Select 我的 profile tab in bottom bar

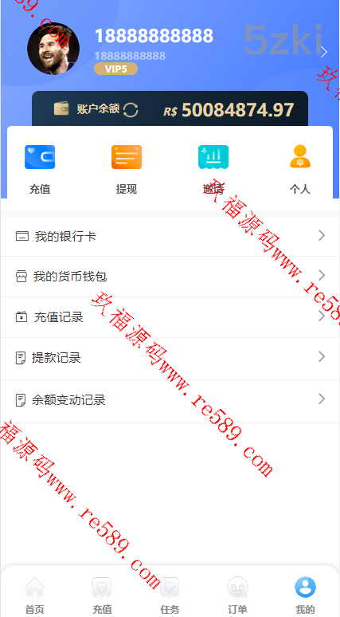pos(305,595)
